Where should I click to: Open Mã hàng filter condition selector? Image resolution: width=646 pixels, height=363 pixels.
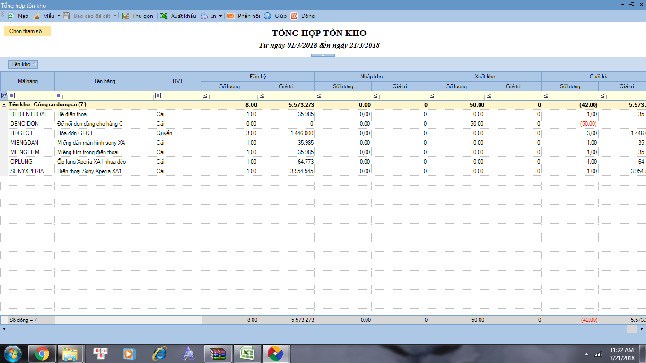pyautogui.click(x=12, y=95)
